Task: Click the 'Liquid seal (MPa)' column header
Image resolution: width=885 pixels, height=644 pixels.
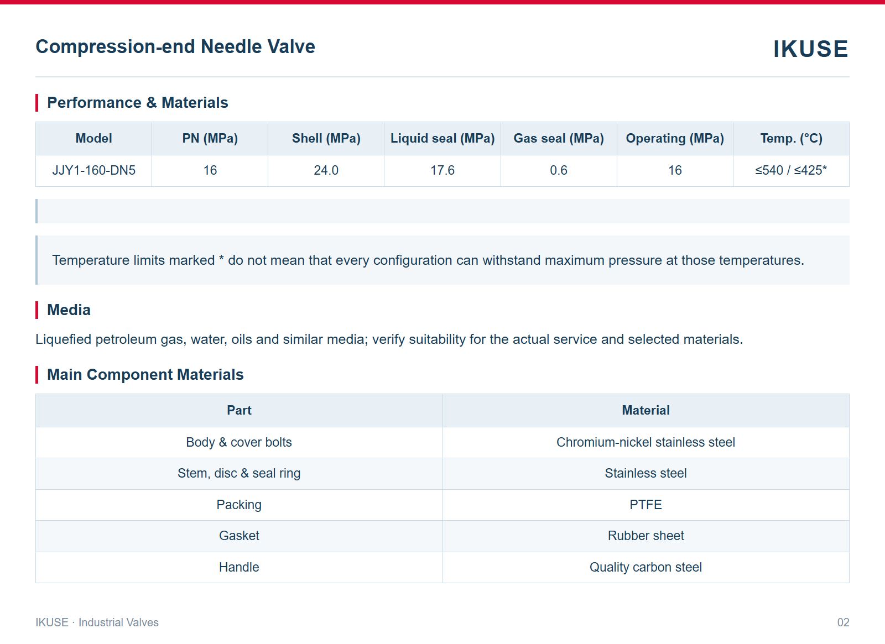Action: (x=442, y=138)
